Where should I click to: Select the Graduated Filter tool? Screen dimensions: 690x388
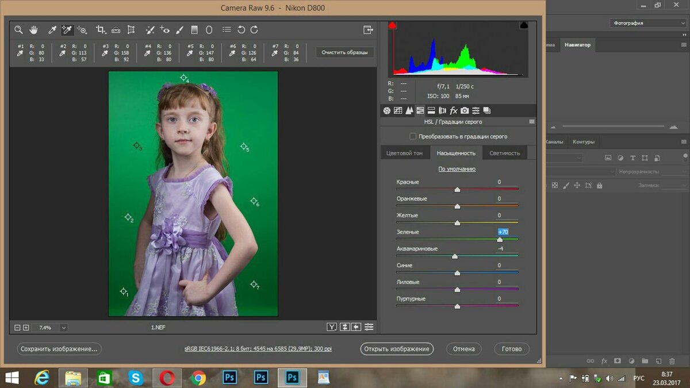tap(194, 29)
